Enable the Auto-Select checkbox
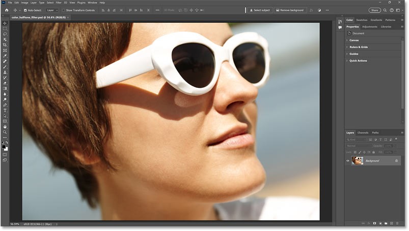Screen dimensions: 409x231 click(25, 10)
